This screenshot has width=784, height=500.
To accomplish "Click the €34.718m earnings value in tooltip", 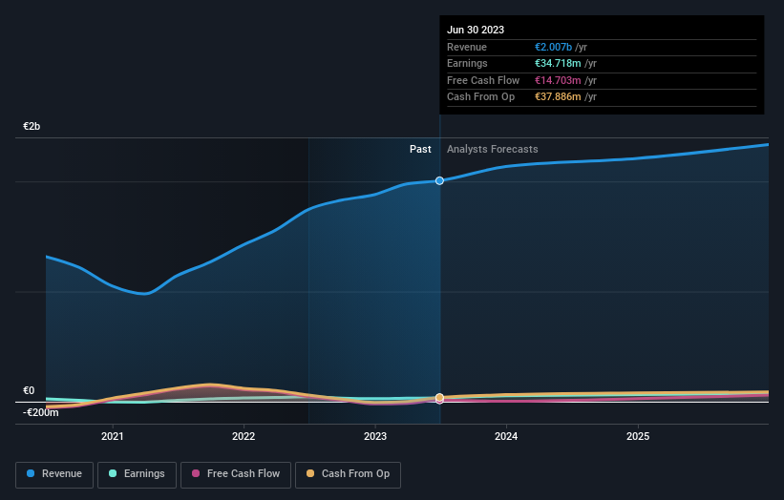I will pos(558,63).
